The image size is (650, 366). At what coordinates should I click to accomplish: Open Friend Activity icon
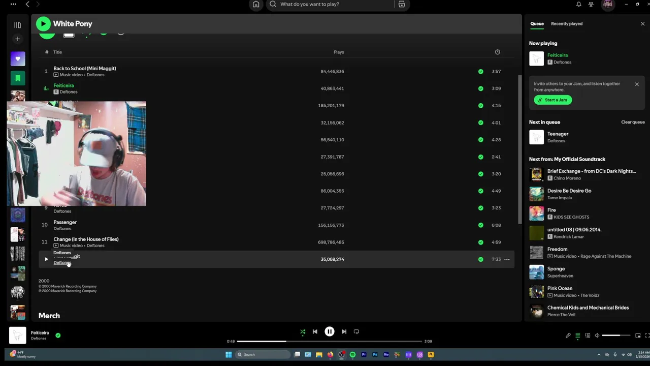pyautogui.click(x=591, y=4)
